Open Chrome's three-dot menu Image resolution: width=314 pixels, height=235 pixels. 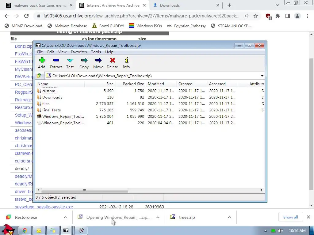[x=307, y=16]
